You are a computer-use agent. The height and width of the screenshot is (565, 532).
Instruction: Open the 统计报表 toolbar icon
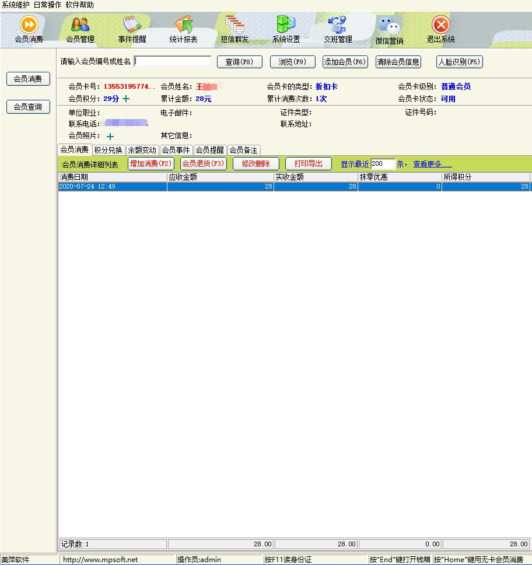pyautogui.click(x=183, y=25)
